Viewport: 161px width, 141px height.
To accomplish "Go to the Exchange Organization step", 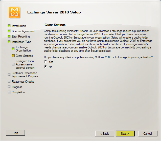I will [23, 49].
